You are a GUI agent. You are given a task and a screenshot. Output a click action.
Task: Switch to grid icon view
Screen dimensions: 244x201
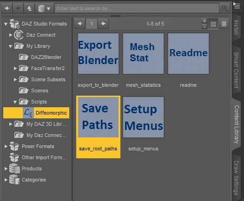pyautogui.click(x=213, y=24)
